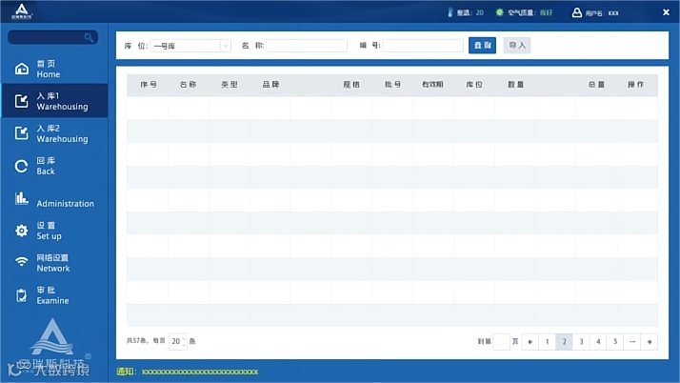Close the application window

pyautogui.click(x=666, y=12)
